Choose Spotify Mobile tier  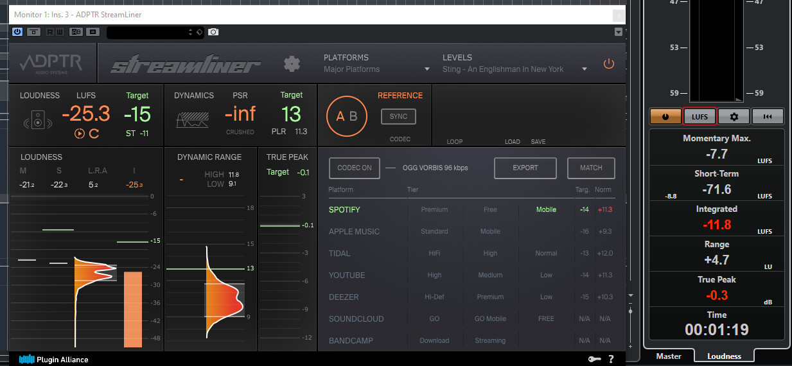click(546, 209)
